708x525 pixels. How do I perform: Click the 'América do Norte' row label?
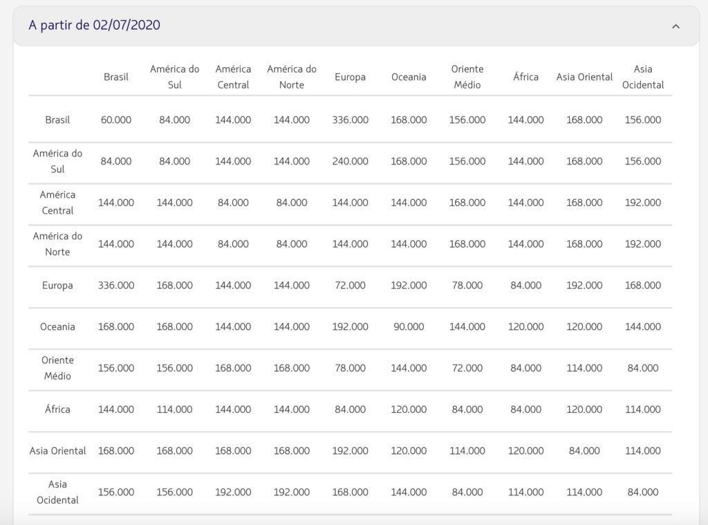[x=57, y=244]
